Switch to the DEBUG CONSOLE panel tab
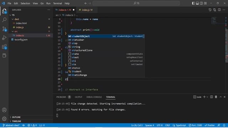 94,97
